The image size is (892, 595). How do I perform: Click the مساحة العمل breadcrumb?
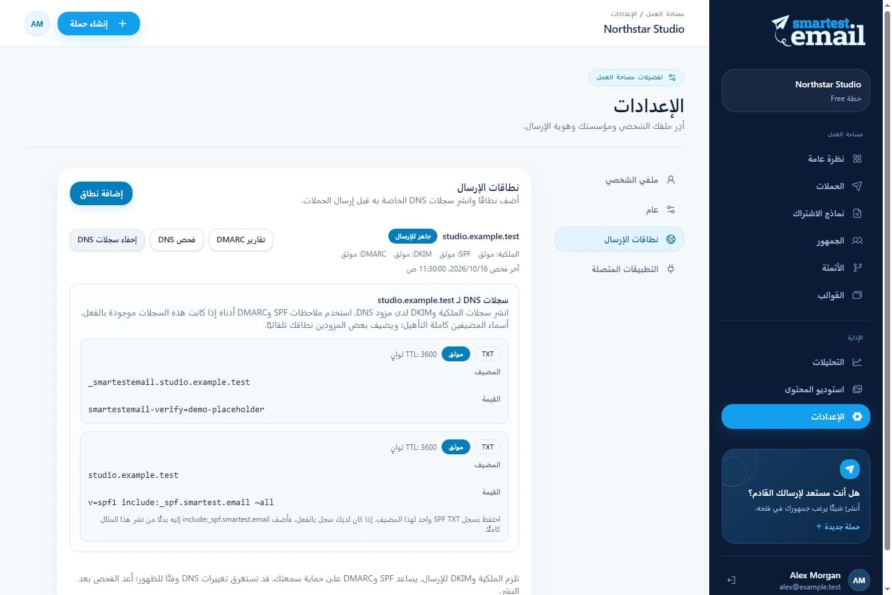click(665, 14)
